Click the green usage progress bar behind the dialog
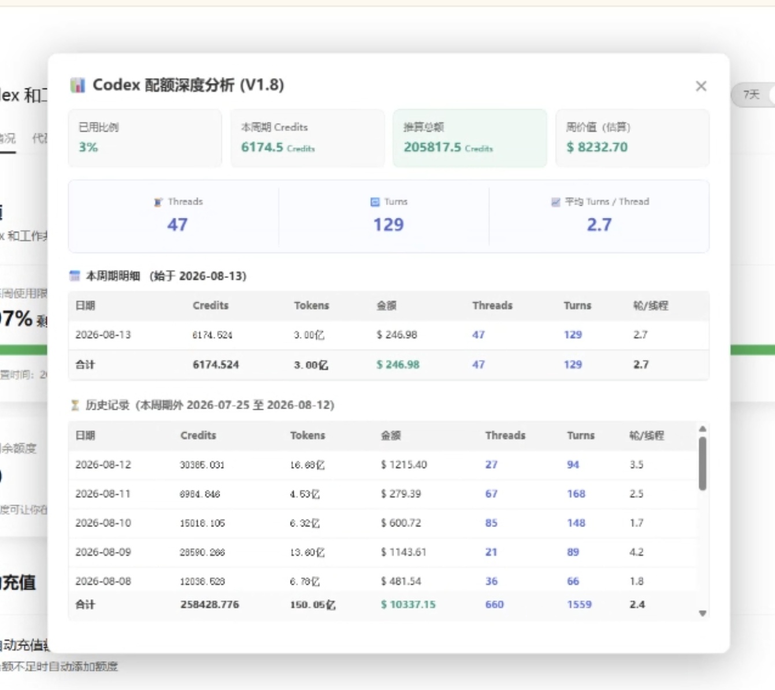Image resolution: width=775 pixels, height=690 pixels. pyautogui.click(x=752, y=350)
